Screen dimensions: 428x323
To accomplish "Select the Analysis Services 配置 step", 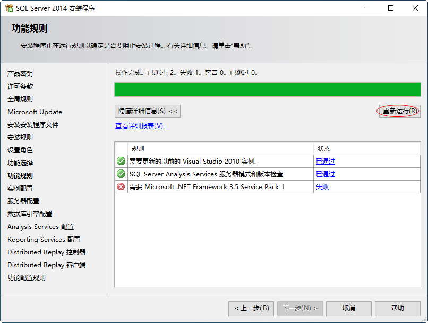I will pyautogui.click(x=41, y=227).
